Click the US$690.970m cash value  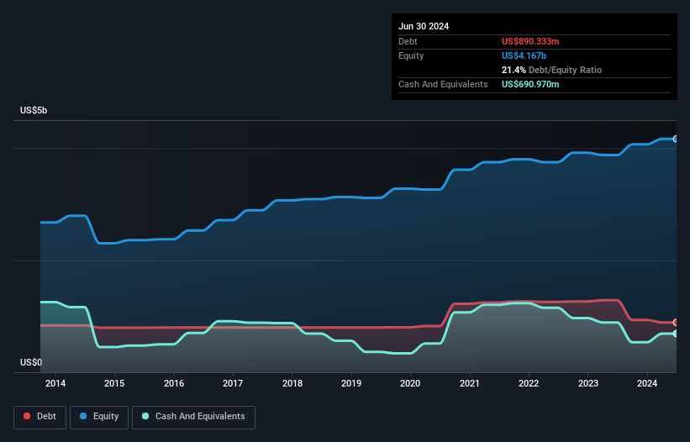click(530, 84)
